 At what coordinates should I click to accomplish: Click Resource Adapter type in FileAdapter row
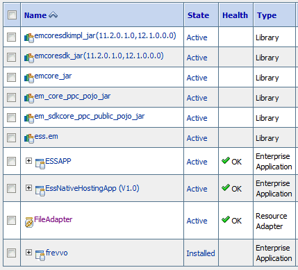(272, 221)
